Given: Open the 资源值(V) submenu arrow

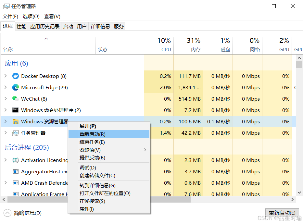Looking at the screenshot, I should 145,150.
